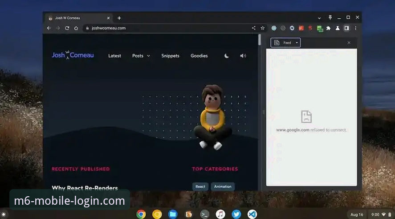Bookmark this page with the star
Screen dimensions: 395x219
tap(263, 28)
